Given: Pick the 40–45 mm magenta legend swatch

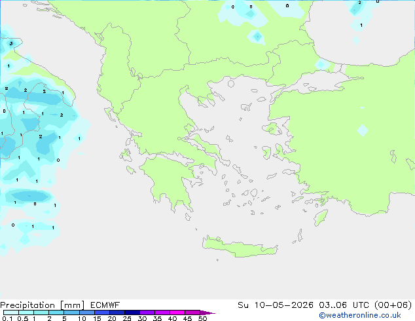Looking at the screenshot, I should (177, 312).
